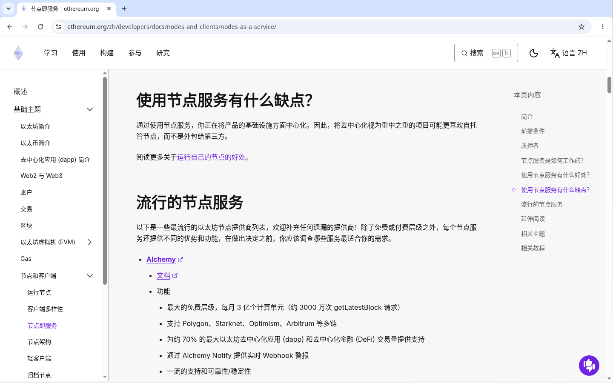This screenshot has width=613, height=383.
Task: Collapse the 节点和客户端 sidebar section
Action: coord(90,276)
